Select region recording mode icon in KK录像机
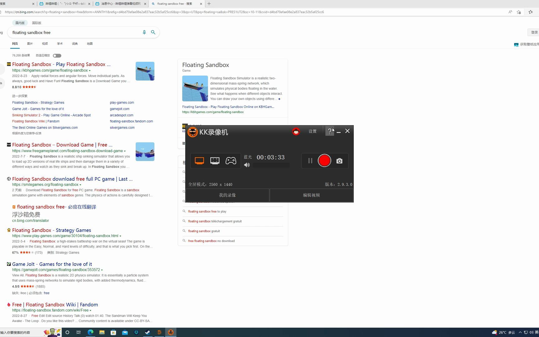Image resolution: width=539 pixels, height=337 pixels. pyautogui.click(x=215, y=161)
